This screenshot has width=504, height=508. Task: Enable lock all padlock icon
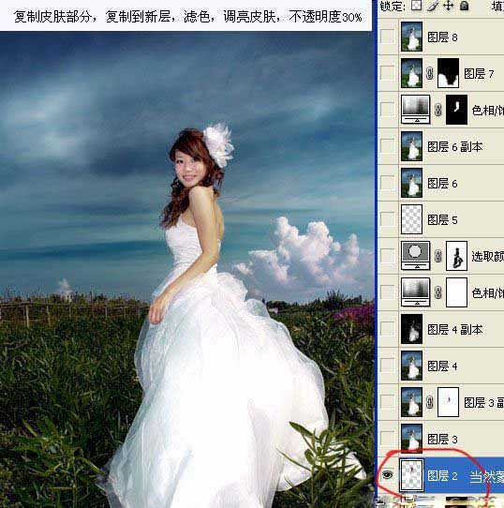465,6
